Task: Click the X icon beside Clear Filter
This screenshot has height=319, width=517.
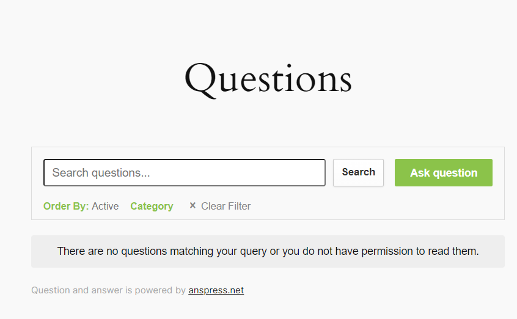Action: pos(193,206)
